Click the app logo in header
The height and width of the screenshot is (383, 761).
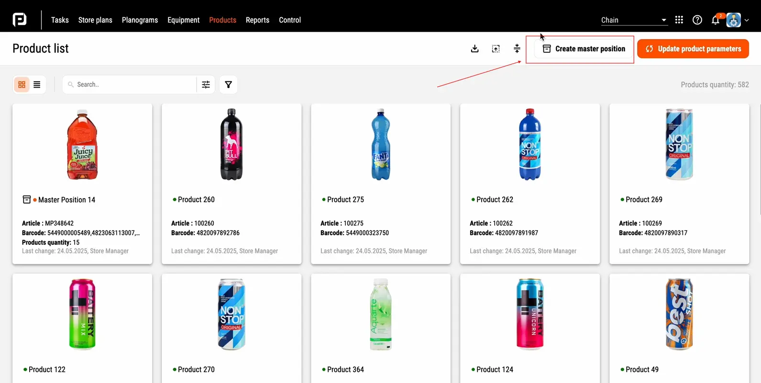[20, 20]
